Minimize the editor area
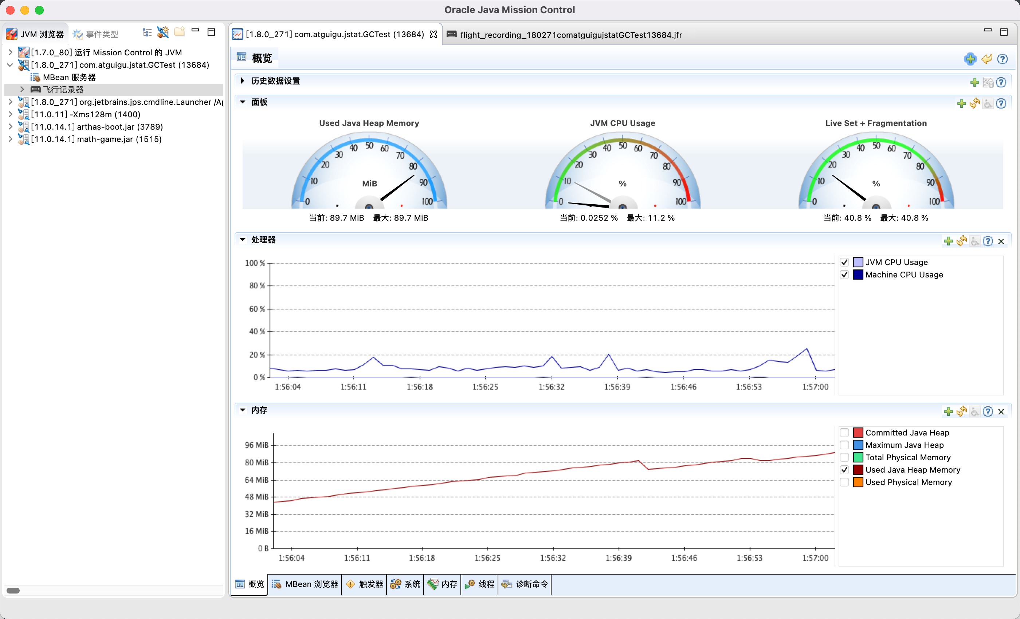The width and height of the screenshot is (1020, 619). [988, 30]
